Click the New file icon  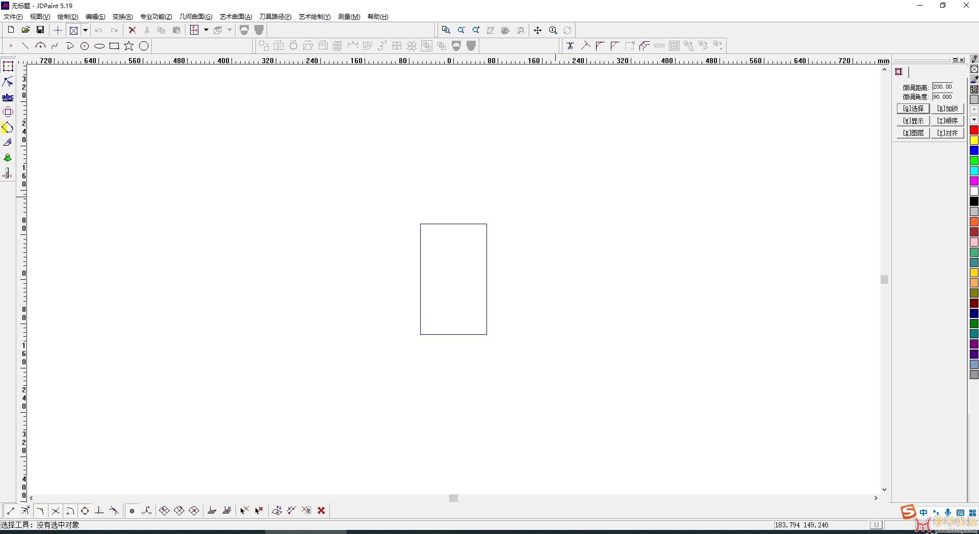coord(11,30)
